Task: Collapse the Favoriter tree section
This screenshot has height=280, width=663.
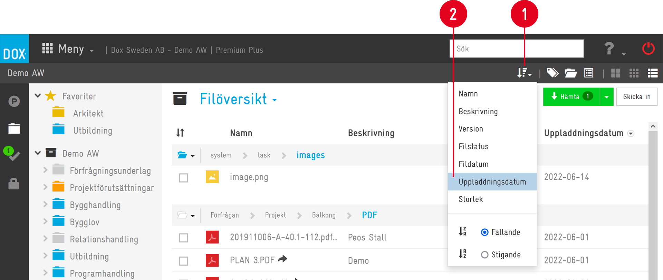Action: 38,96
